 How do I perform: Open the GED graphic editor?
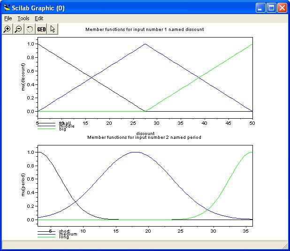point(41,29)
